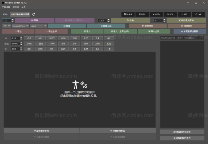Image resolution: width=208 pixels, height=144 pixels.
Task: Click the olive 修剪 prune button
Action: [x=130, y=20]
